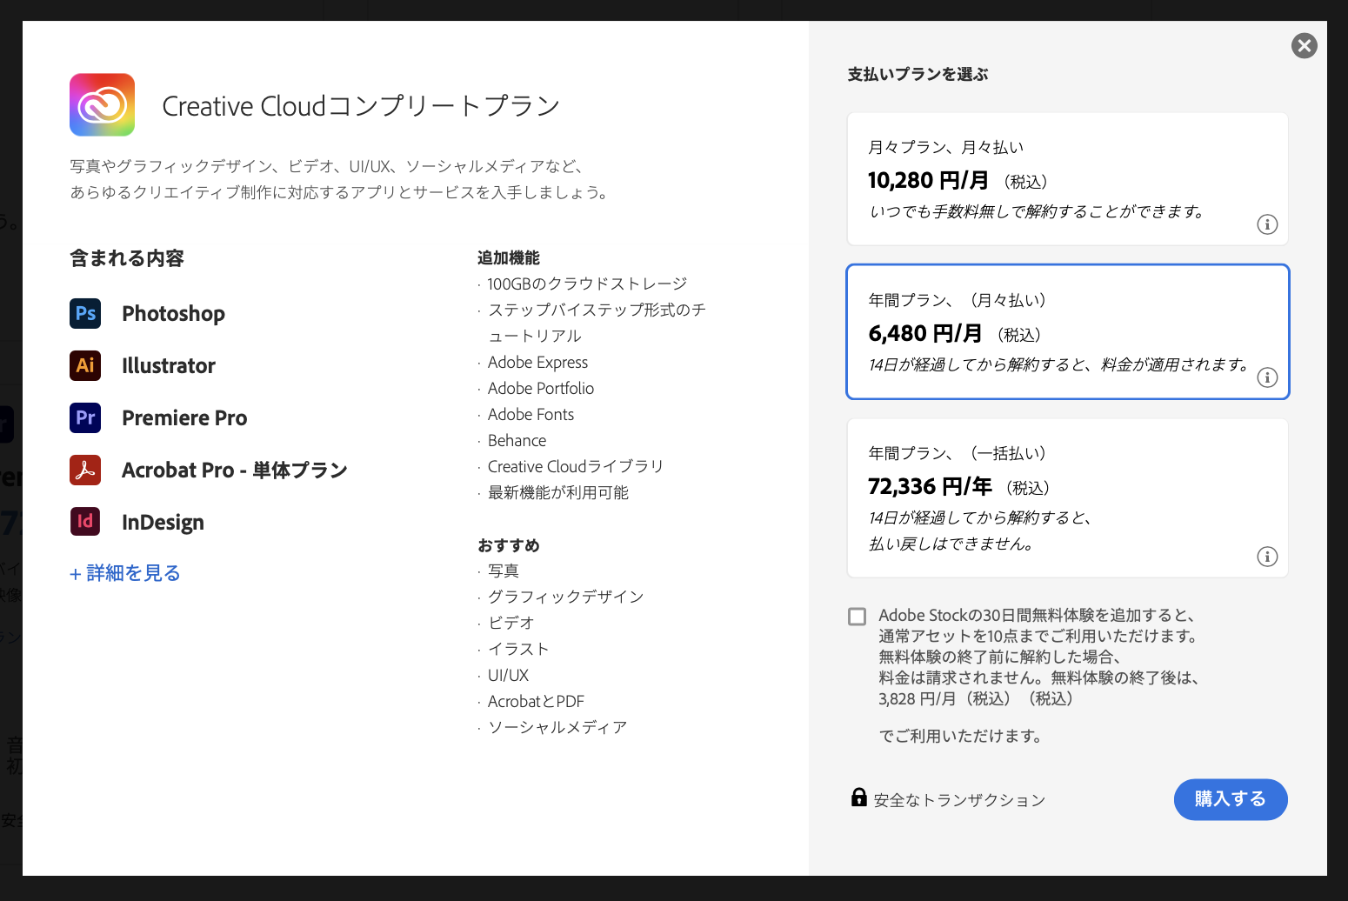Click the ソーシャルメディア recommendation item
Screen dimensions: 1348x901
click(557, 728)
